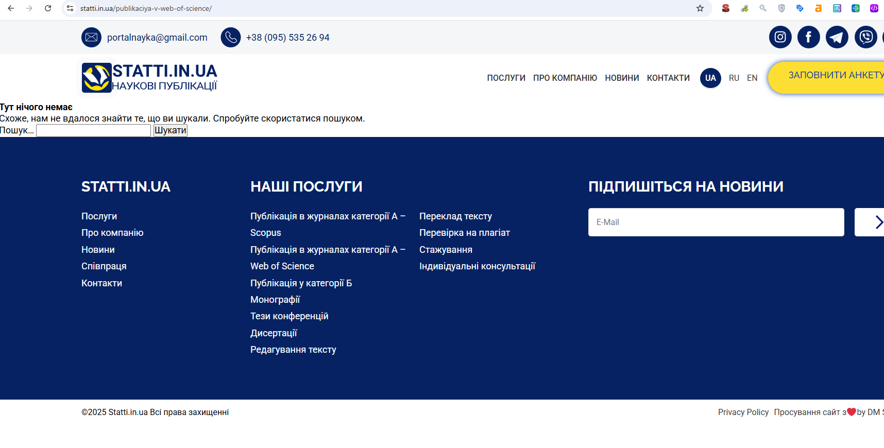This screenshot has width=884, height=448.
Task: Click the Тут нічого немає heading
Action: click(x=36, y=107)
